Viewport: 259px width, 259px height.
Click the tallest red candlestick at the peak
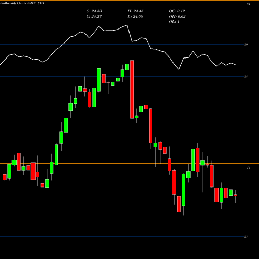tap(132, 89)
